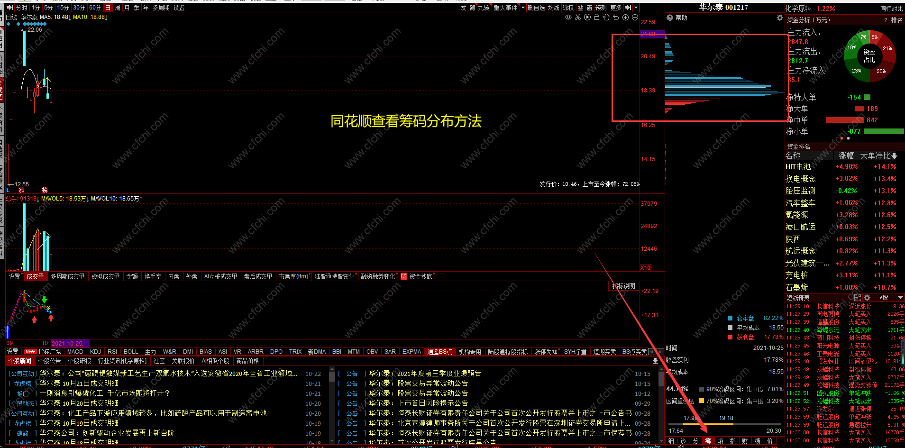This screenshot has width=905, height=448.
Task: Expand dropdown arrow at toolbar's right end
Action: pos(636,8)
